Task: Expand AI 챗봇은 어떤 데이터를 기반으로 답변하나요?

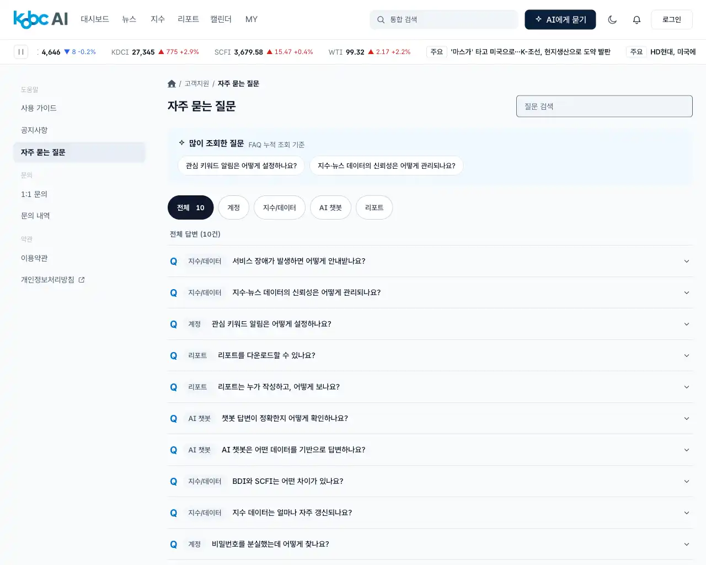Action: pyautogui.click(x=430, y=450)
